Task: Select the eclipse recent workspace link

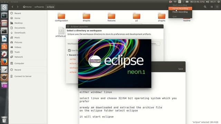Action: point(73,72)
